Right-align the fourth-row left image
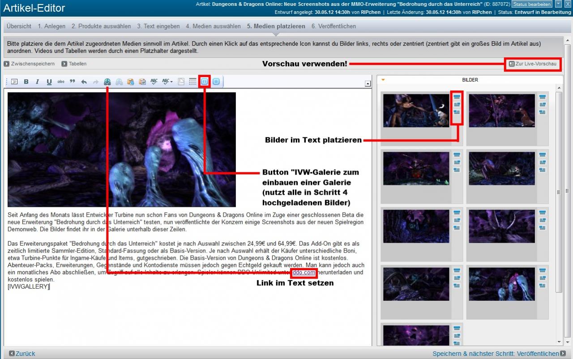The width and height of the screenshot is (573, 359). [457, 278]
